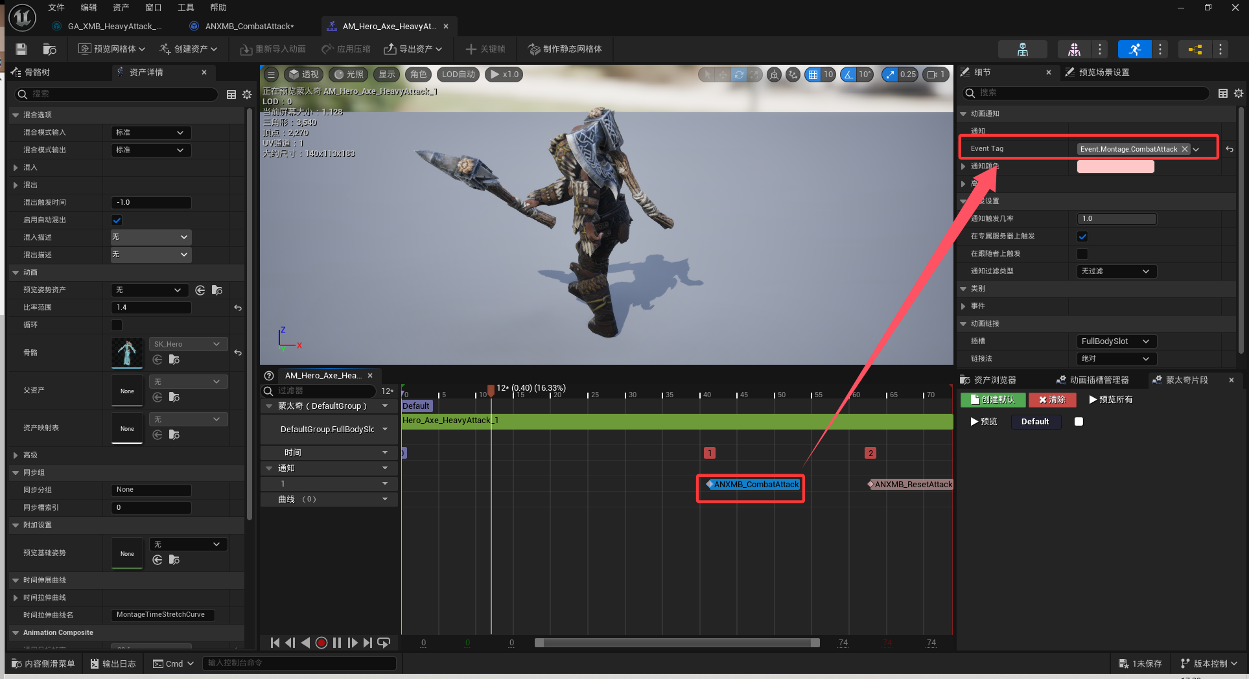Open the Revision Control menu
1249x679 pixels.
tap(1209, 663)
